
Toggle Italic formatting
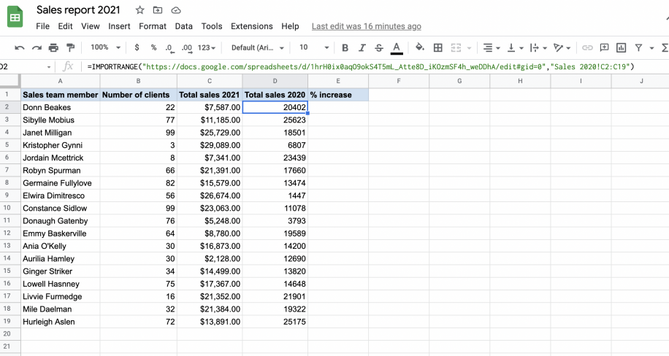[x=362, y=47]
